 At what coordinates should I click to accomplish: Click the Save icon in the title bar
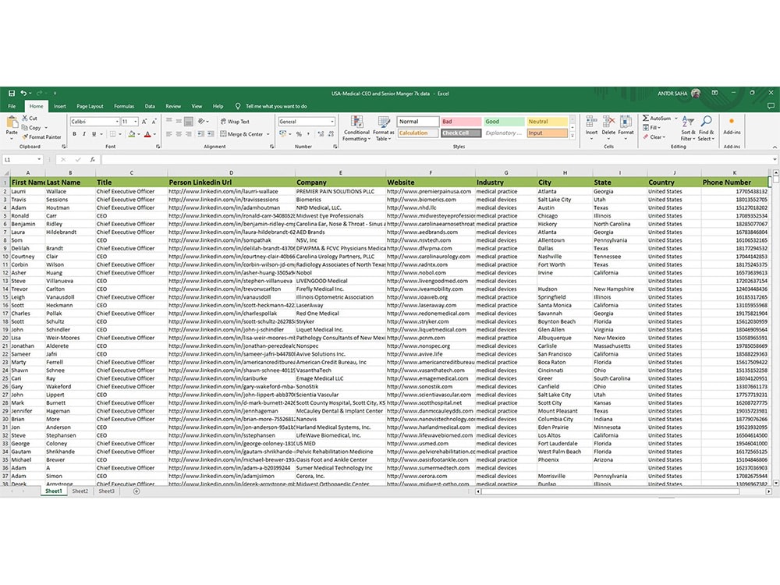coord(12,93)
